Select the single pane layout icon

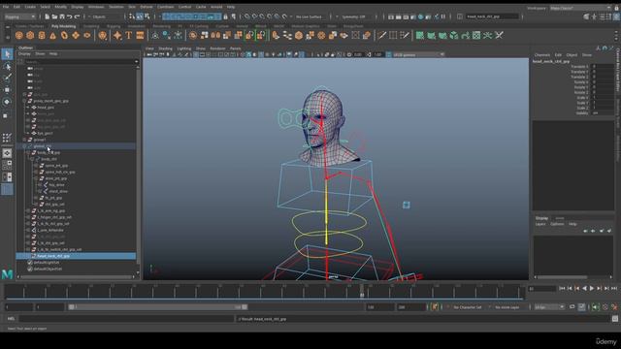[7, 153]
